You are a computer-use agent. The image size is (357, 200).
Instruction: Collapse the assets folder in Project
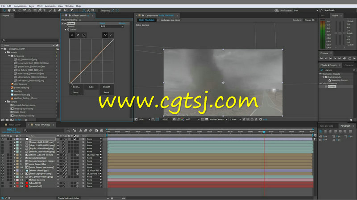click(x=6, y=52)
